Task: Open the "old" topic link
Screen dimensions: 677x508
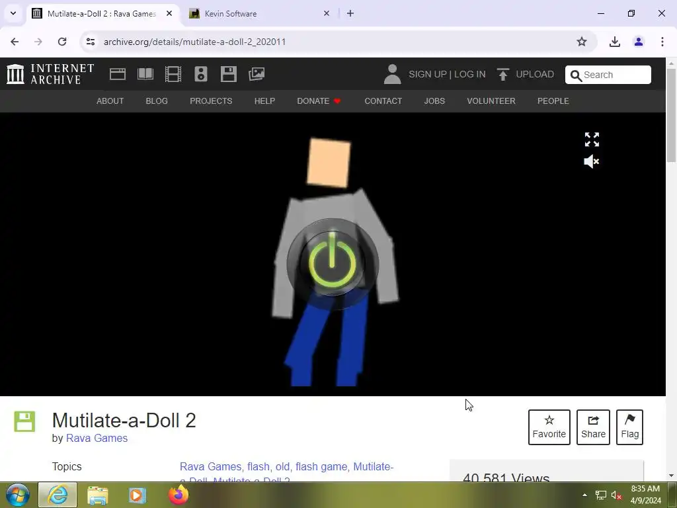Action: tap(283, 466)
